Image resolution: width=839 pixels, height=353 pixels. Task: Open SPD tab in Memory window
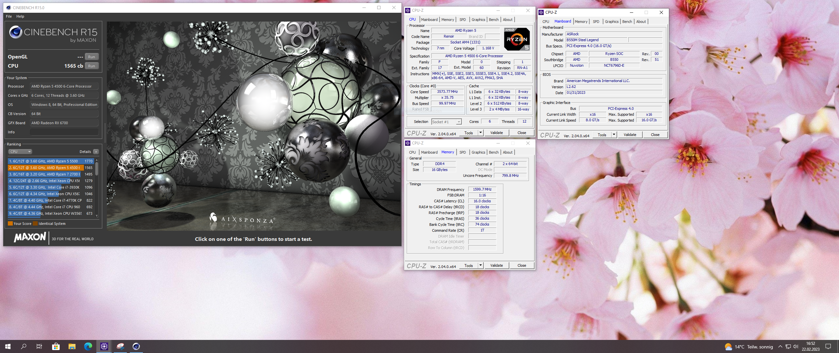click(462, 152)
